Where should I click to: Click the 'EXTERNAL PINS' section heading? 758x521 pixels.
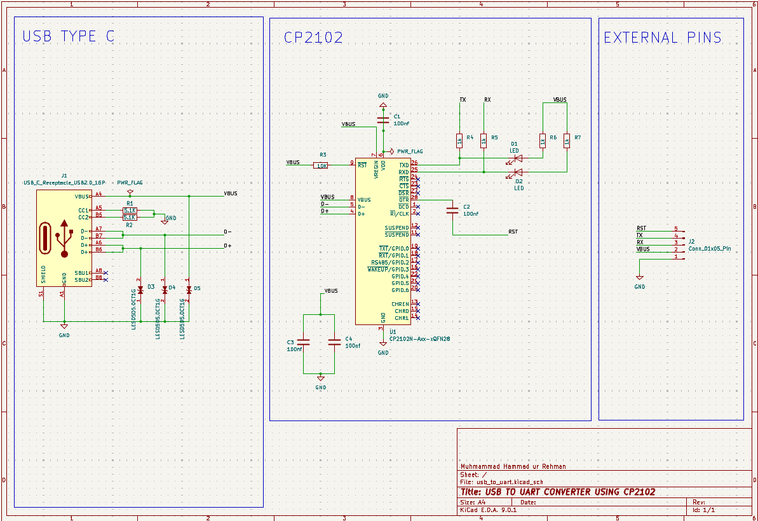click(x=662, y=38)
